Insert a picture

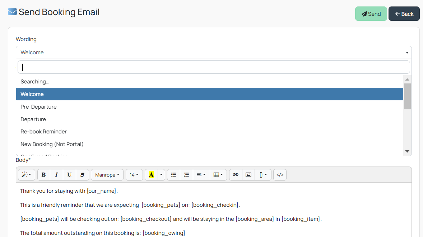point(248,175)
